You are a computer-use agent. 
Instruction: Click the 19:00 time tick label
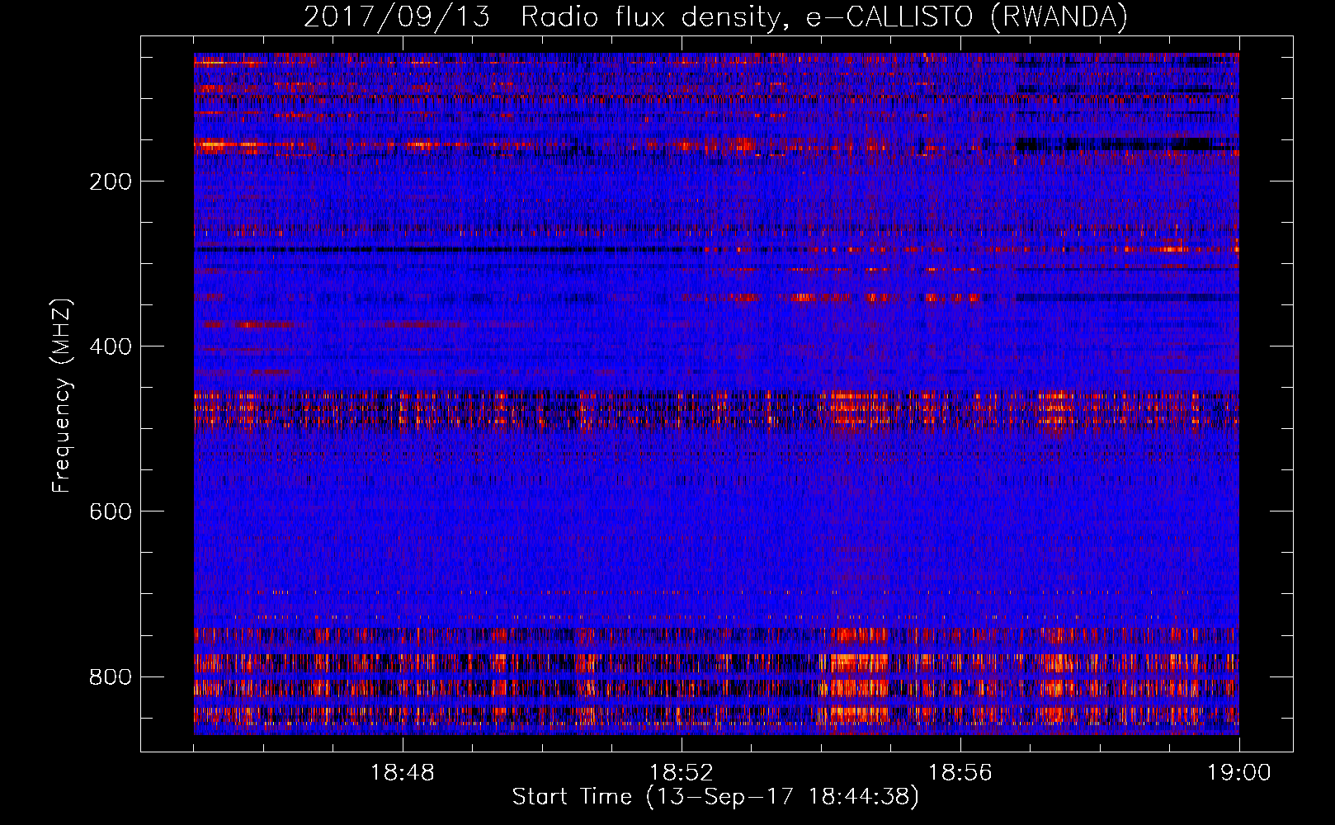click(1239, 773)
